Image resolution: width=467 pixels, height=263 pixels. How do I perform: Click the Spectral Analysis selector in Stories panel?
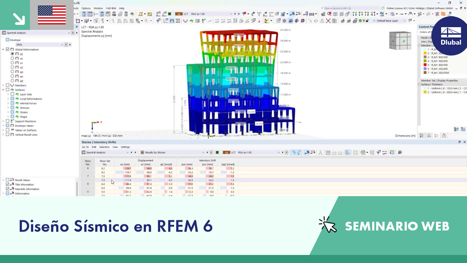[97, 152]
